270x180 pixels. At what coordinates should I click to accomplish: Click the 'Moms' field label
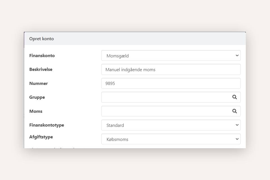click(36, 111)
